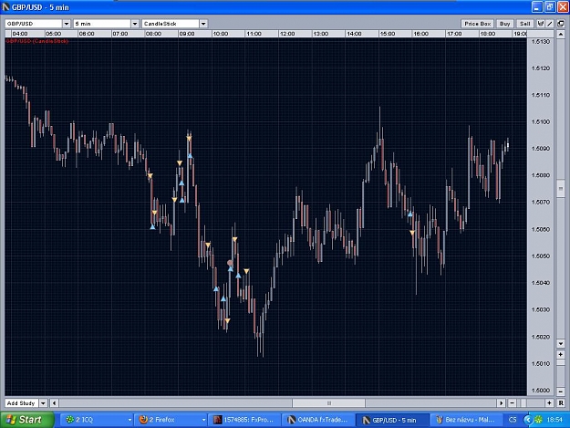Click the horizontal zoom slider handle
The image size is (570, 428).
pyautogui.click(x=523, y=403)
